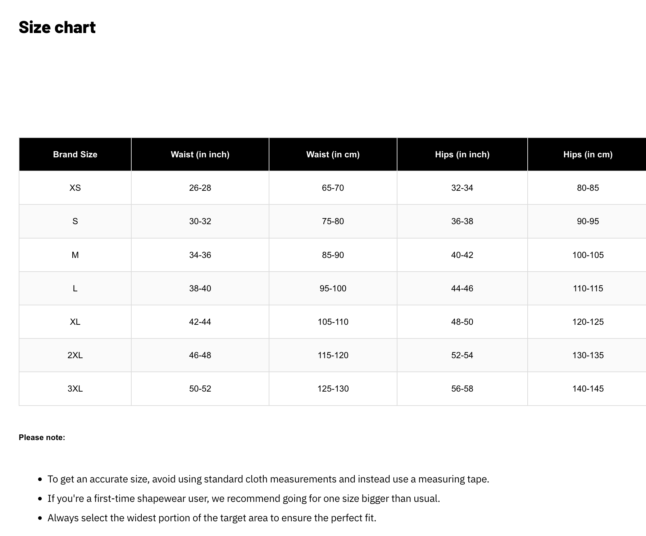Click the 85-90 waist cm value

click(x=333, y=255)
